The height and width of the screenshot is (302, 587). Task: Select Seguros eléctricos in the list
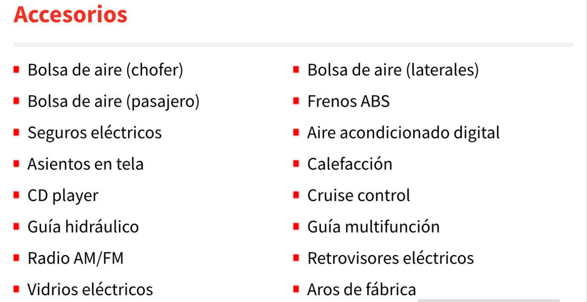pos(95,133)
